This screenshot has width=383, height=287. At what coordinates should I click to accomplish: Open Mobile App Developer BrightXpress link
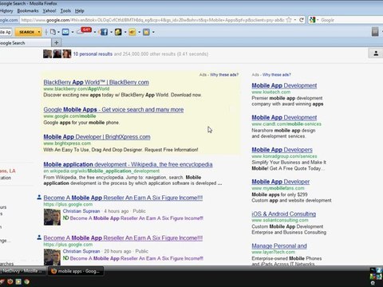[x=97, y=137]
